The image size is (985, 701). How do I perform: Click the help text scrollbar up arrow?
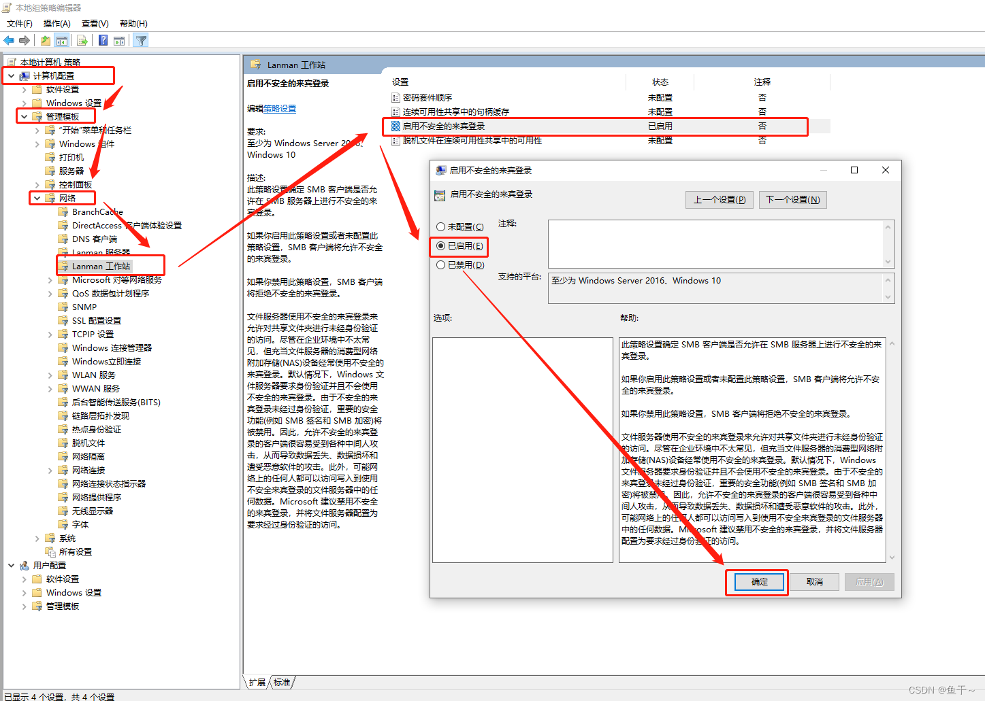pyautogui.click(x=892, y=343)
